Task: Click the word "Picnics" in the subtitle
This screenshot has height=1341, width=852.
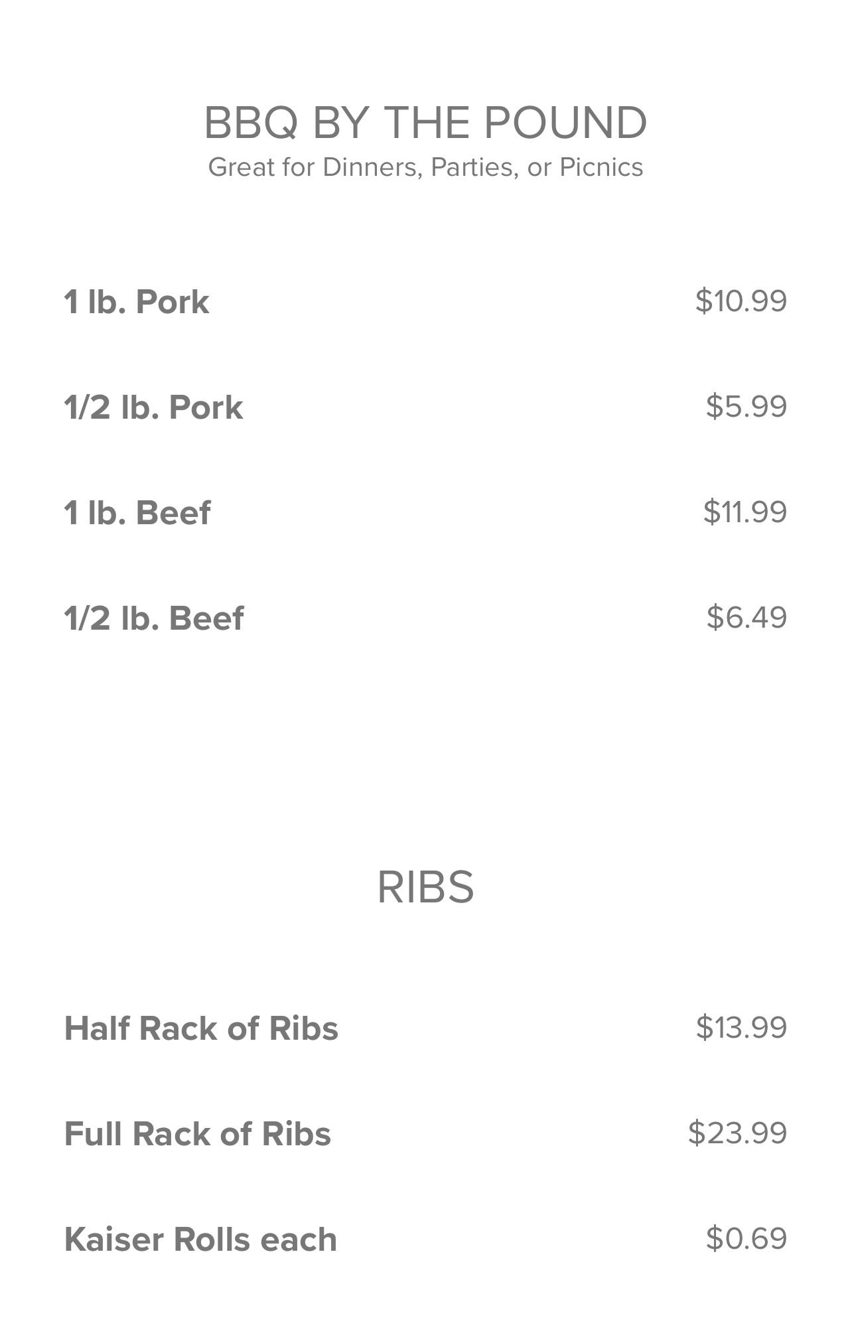Action: click(x=601, y=167)
